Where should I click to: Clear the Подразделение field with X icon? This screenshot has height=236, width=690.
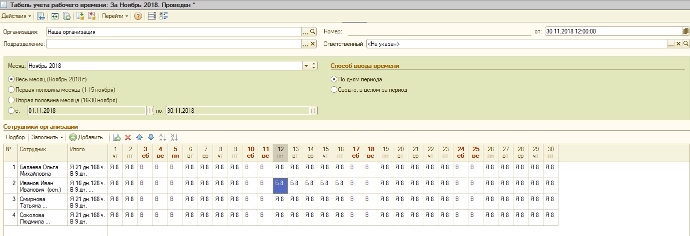tap(313, 44)
